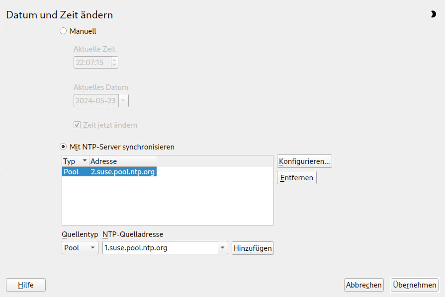Toggle the dark mode moon icon
This screenshot has height=297, width=445.
[433, 14]
